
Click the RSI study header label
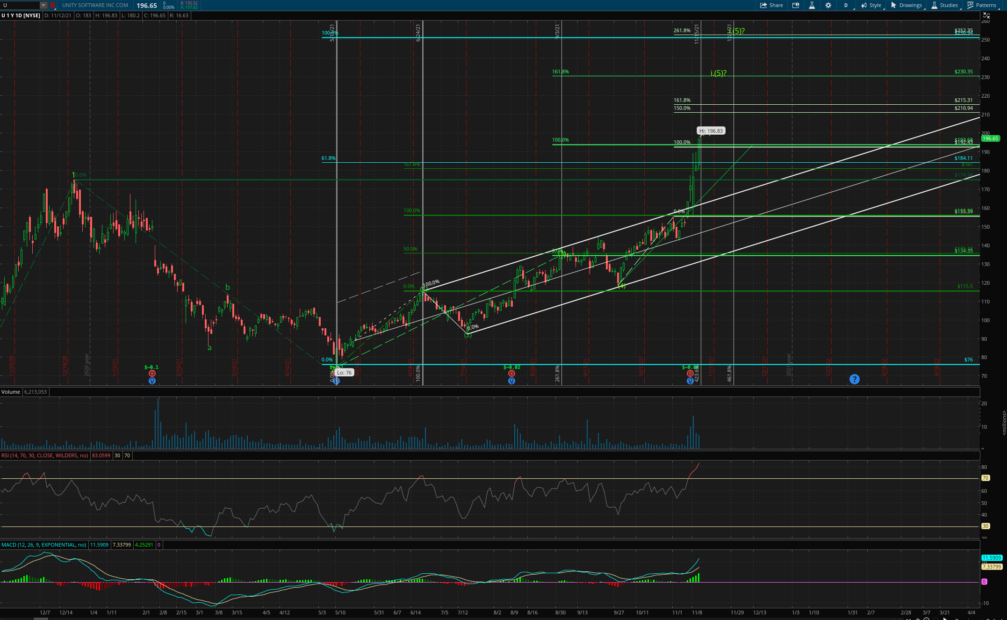click(x=44, y=455)
